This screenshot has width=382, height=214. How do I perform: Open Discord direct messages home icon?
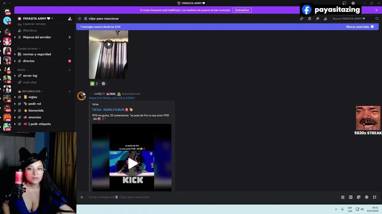7,11
